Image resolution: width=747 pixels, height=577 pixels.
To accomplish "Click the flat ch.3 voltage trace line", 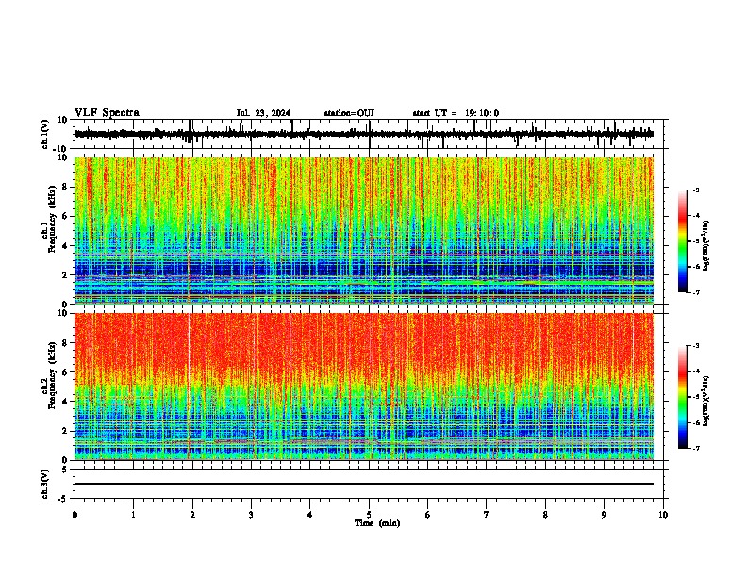I will [364, 484].
